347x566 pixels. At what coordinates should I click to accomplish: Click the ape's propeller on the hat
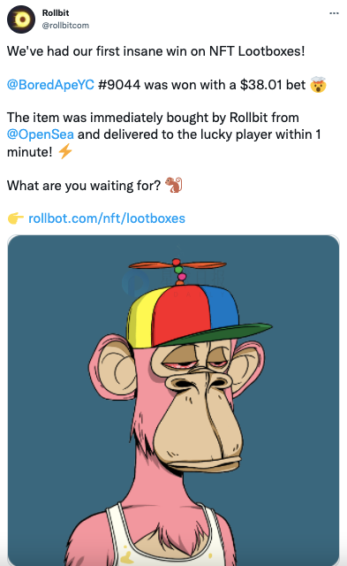pyautogui.click(x=177, y=266)
